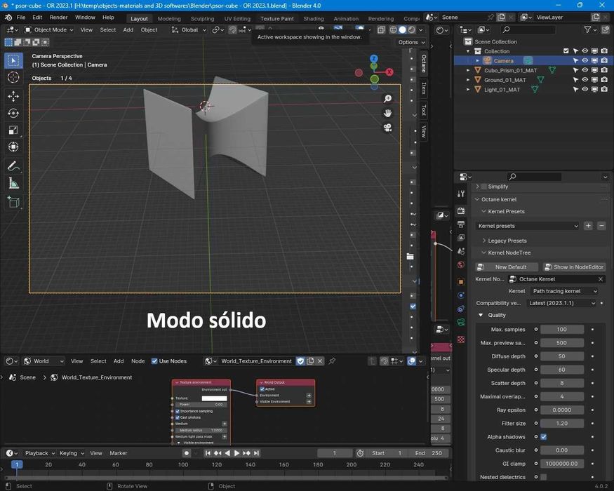Open the Path tracing kernel dropdown
This screenshot has height=491, width=614.
[x=563, y=291]
